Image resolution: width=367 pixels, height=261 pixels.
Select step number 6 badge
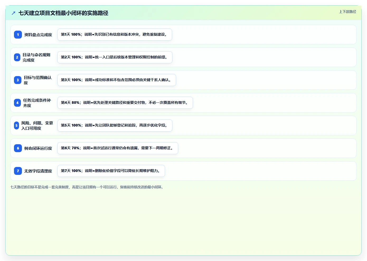(18, 148)
